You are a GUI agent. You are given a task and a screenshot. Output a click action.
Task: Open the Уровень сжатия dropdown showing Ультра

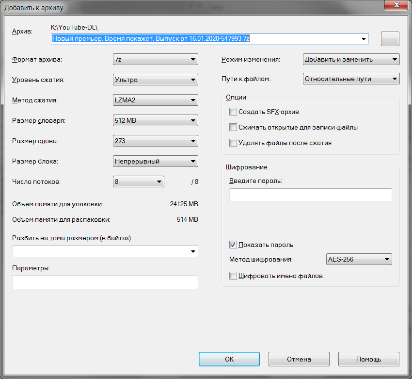[155, 80]
